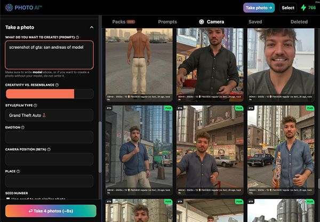This screenshot has width=320, height=222.
Task: Open the dark-shirt man market photo
Action: pos(210,65)
